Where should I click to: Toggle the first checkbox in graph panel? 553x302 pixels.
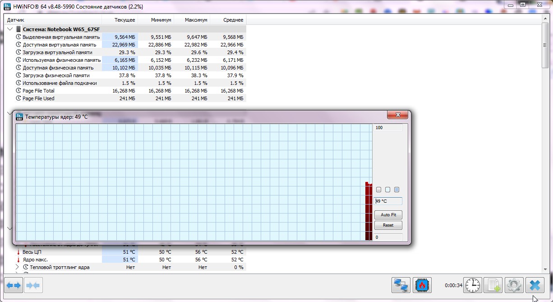[x=379, y=190]
